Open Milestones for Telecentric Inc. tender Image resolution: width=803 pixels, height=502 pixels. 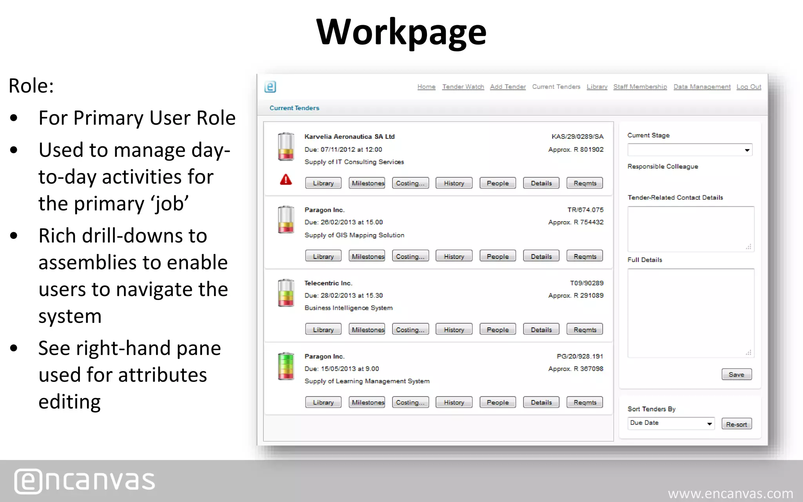pyautogui.click(x=367, y=329)
